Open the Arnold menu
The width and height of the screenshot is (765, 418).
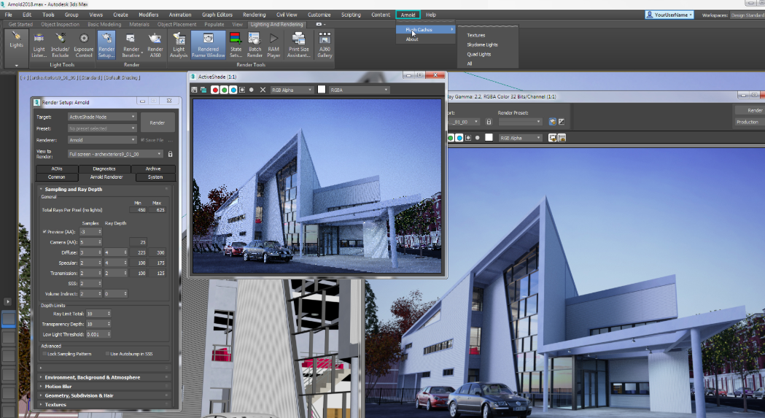click(408, 15)
